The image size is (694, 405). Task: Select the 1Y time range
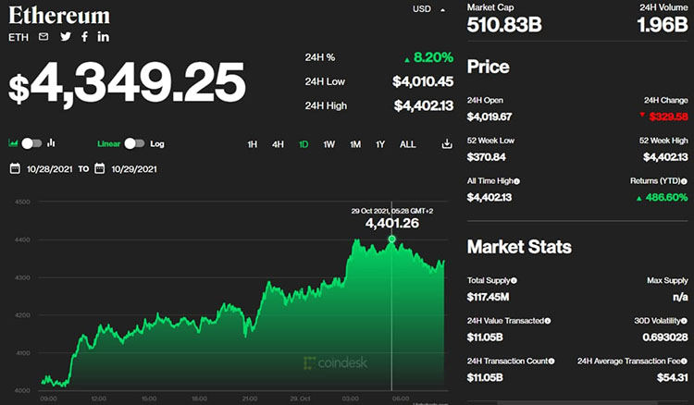pos(379,144)
